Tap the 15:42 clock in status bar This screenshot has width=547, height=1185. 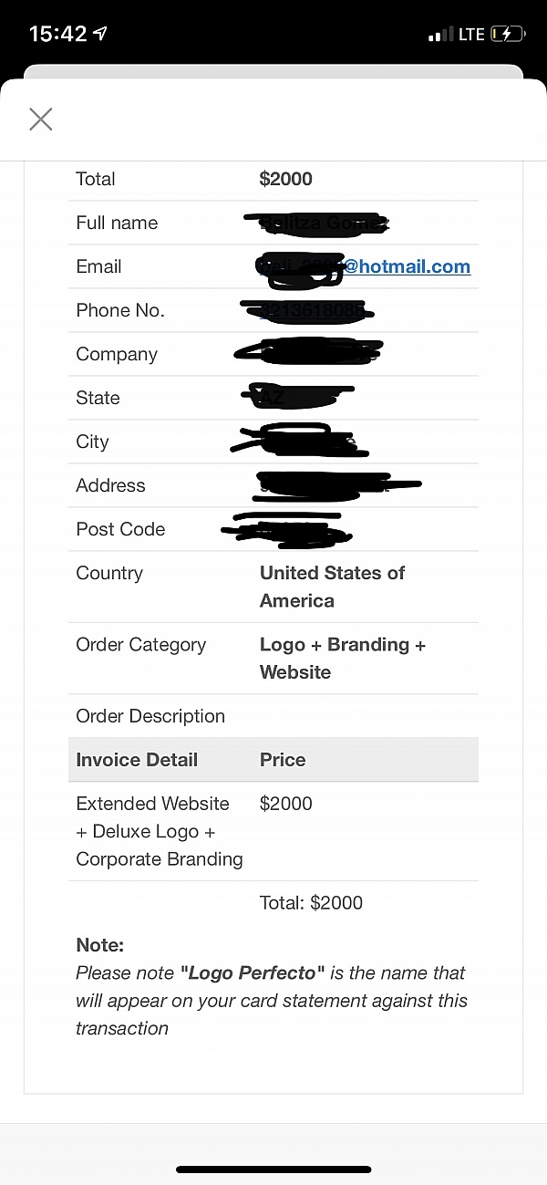click(x=58, y=34)
